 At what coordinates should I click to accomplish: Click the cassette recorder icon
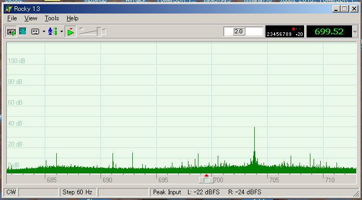35,32
